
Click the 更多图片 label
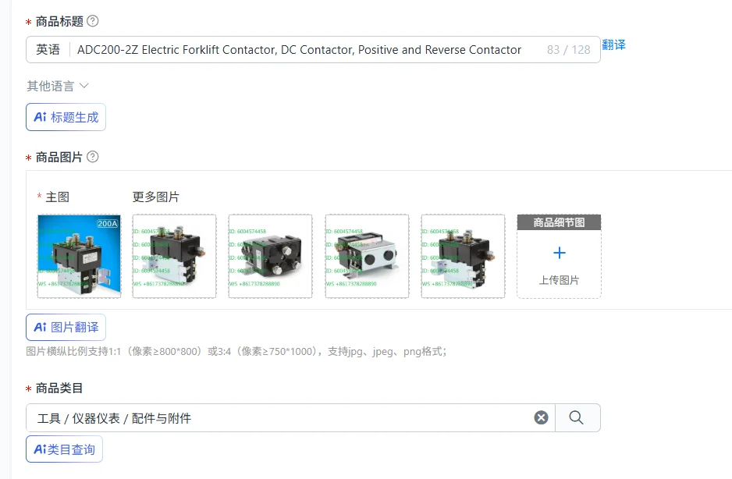[x=156, y=197]
